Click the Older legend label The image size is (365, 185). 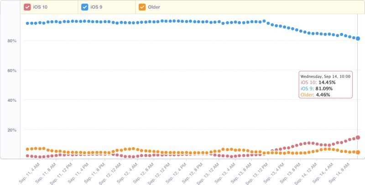click(x=154, y=7)
